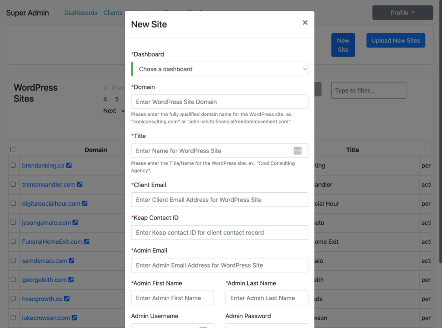This screenshot has height=328, width=442.
Task: Open external link icon for georgeleith.com
Action: point(71,280)
